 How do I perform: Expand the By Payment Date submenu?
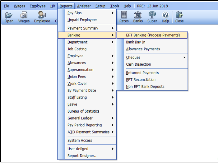pos(87,91)
